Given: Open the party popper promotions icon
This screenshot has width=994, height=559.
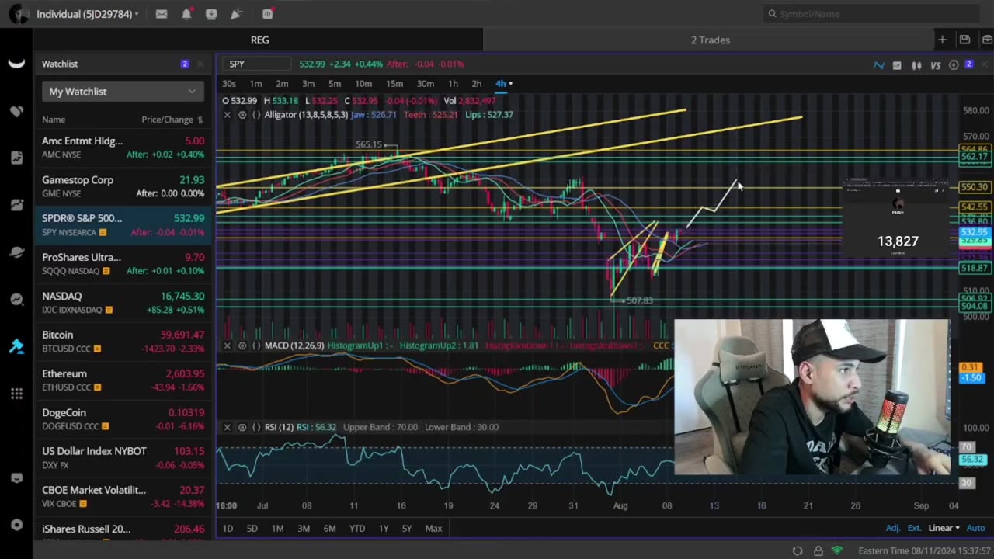Looking at the screenshot, I should (x=236, y=14).
